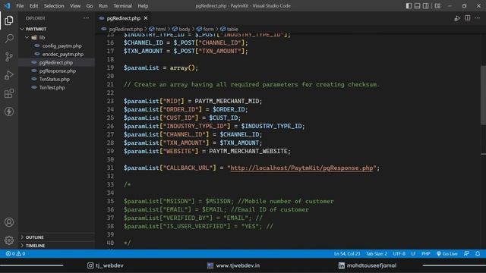This screenshot has height=273, width=486.
Task: Open the Manage gear settings icon
Action: (x=9, y=240)
